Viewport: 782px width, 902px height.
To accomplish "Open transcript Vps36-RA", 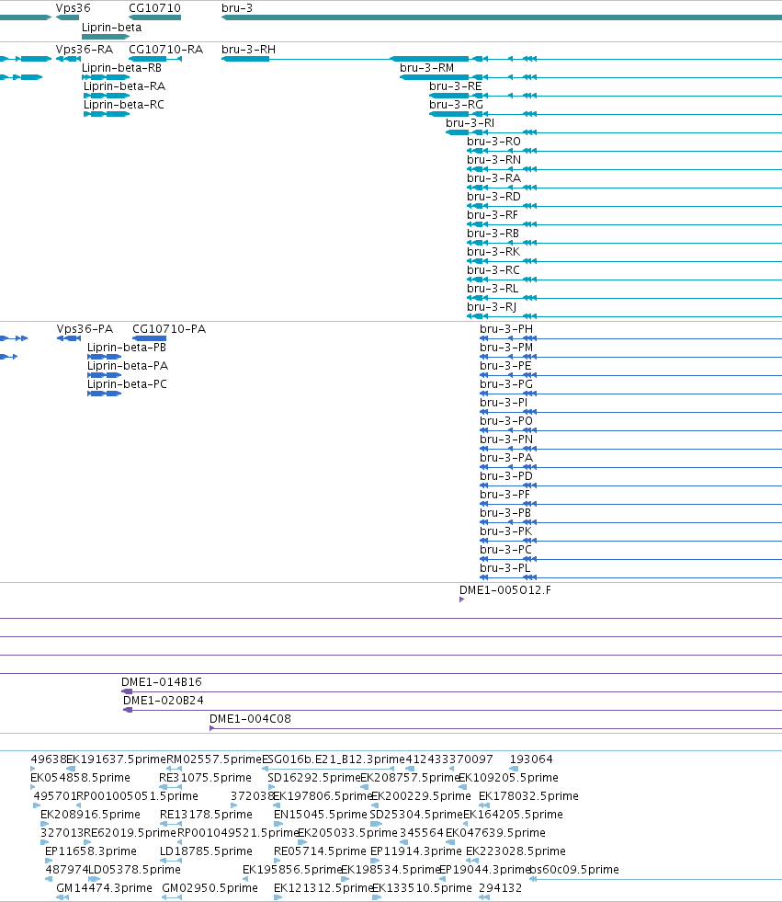I will click(x=85, y=50).
